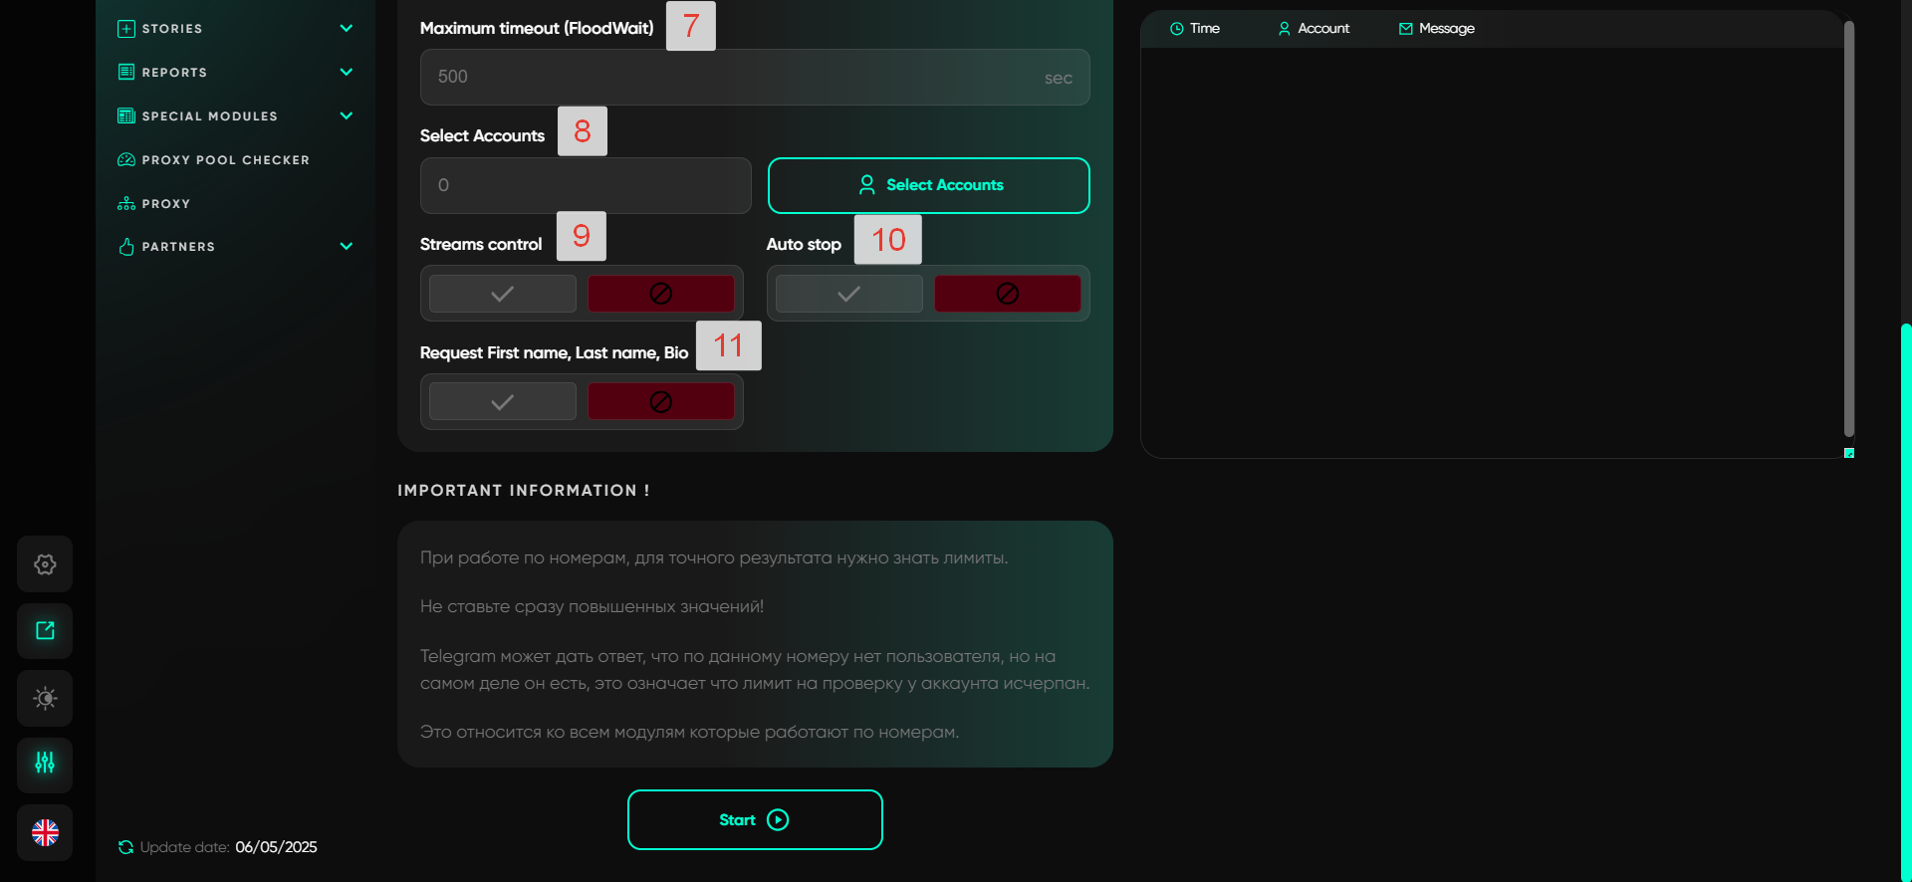The height and width of the screenshot is (882, 1912).
Task: Open the Proxy menu item
Action: [165, 204]
